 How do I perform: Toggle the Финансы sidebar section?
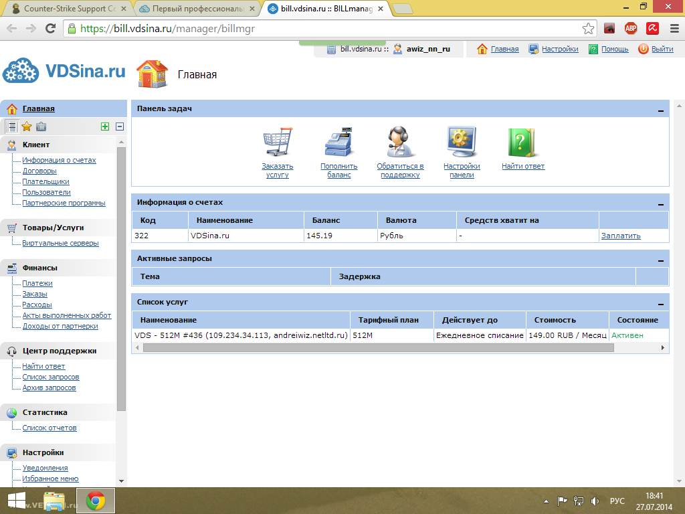point(58,268)
